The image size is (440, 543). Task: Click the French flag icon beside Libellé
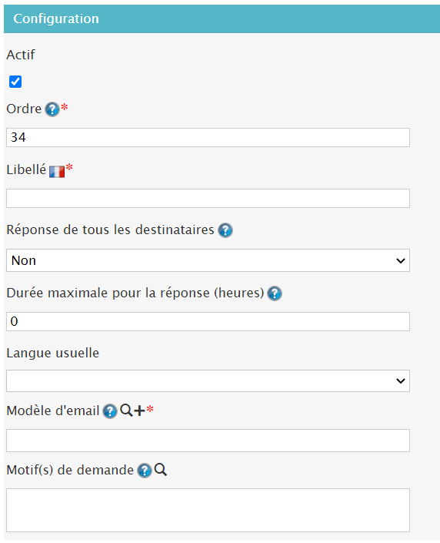pos(57,172)
